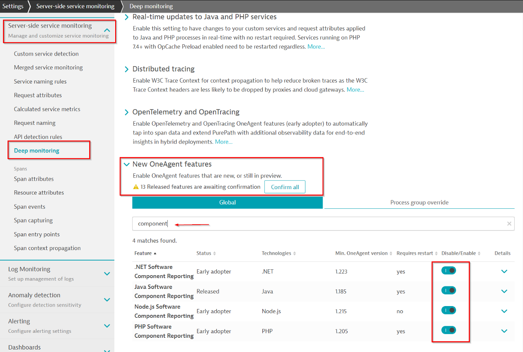Screen dimensions: 523x352
Task: Open Merged service monitoring page
Action: tap(48, 68)
